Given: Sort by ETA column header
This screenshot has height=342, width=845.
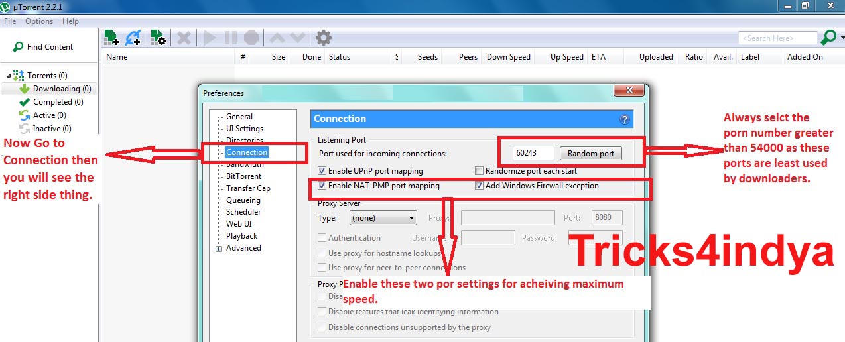Looking at the screenshot, I should 598,57.
